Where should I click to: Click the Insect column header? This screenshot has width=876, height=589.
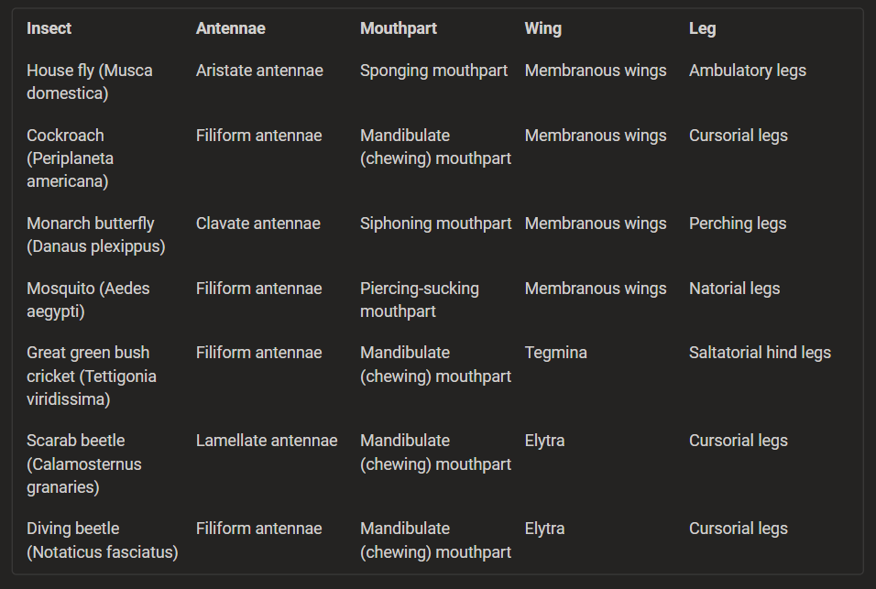tap(49, 28)
